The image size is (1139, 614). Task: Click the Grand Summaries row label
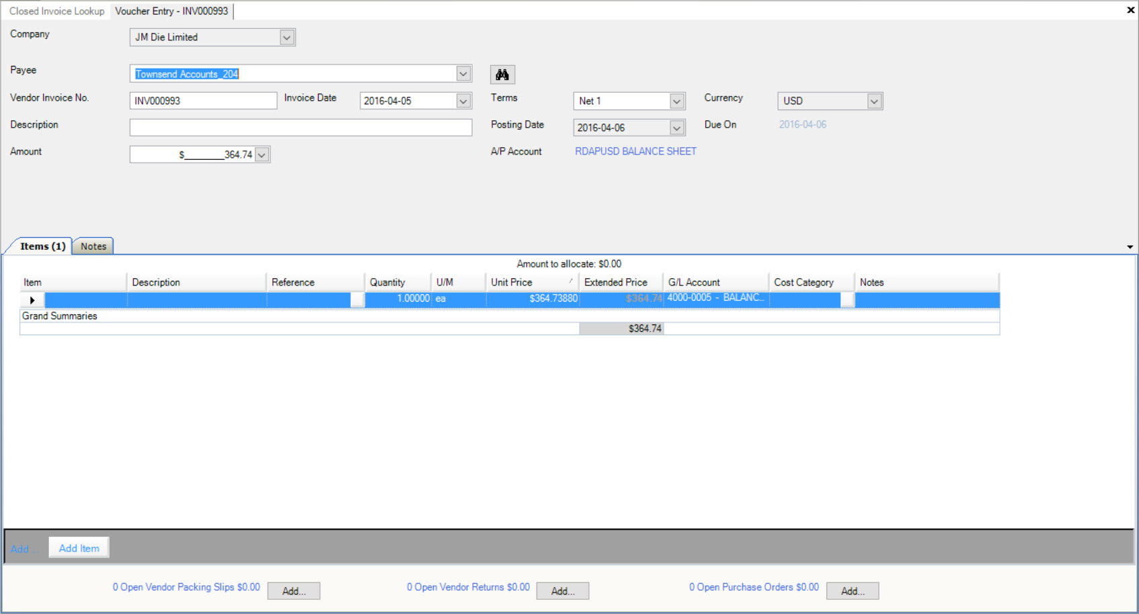coord(60,316)
